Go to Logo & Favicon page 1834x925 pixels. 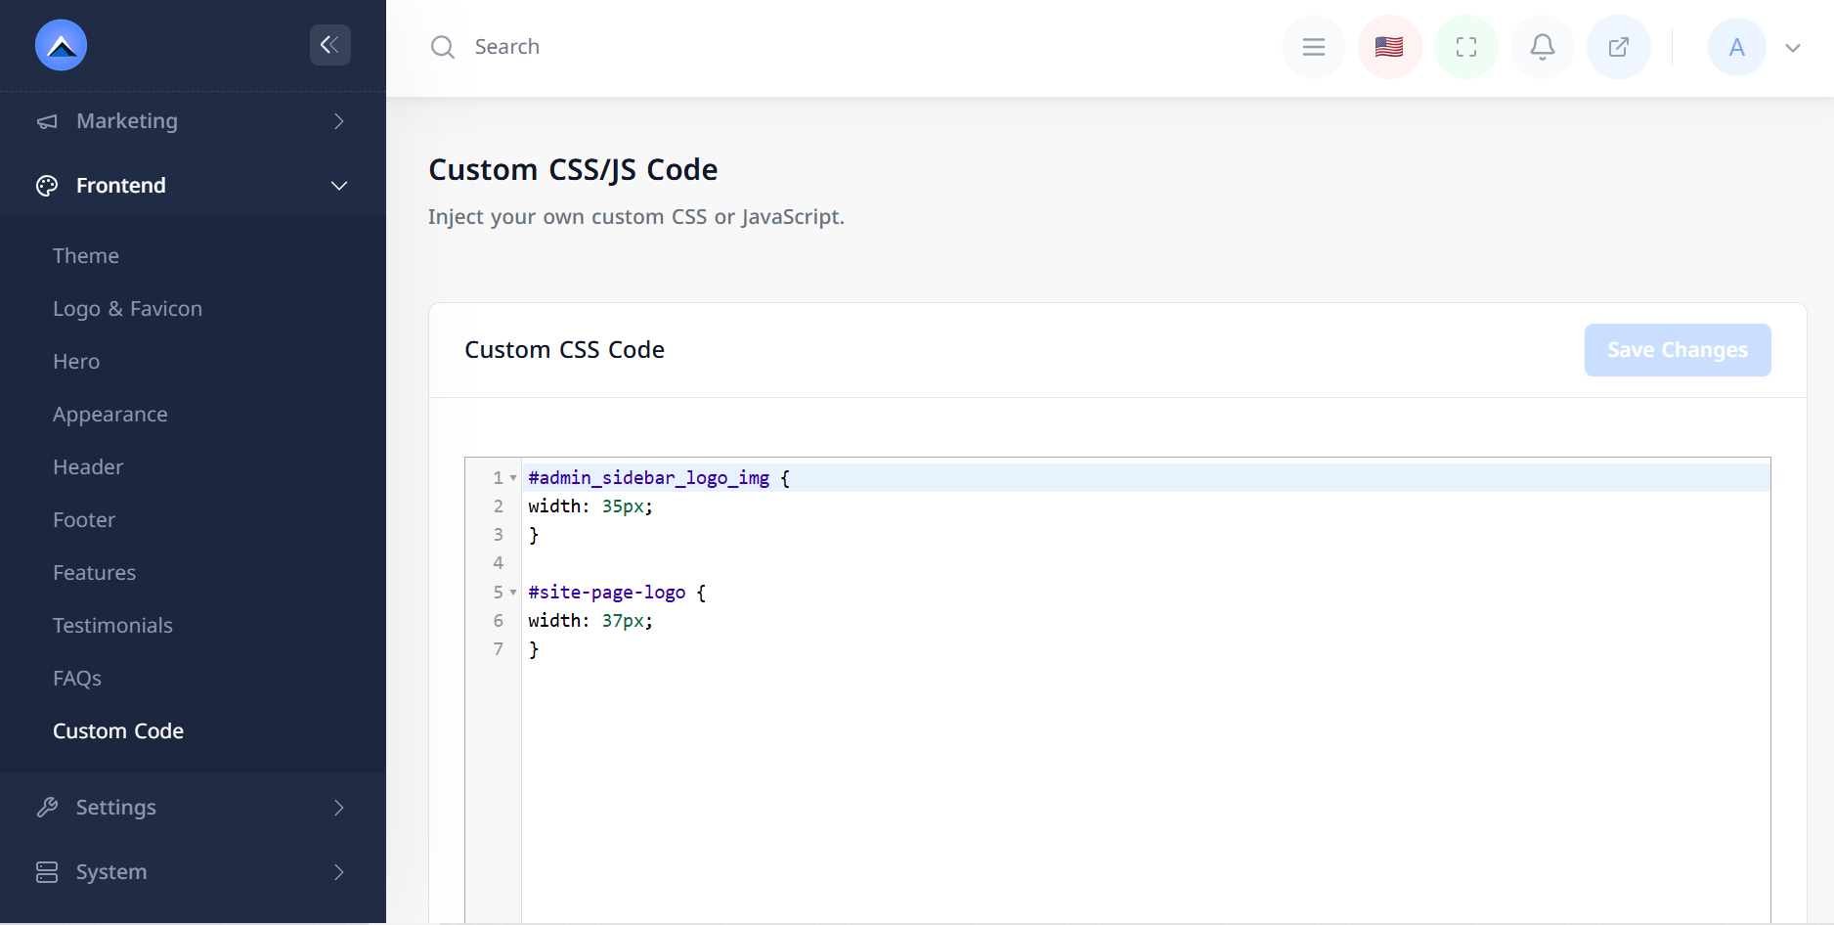pos(127,309)
